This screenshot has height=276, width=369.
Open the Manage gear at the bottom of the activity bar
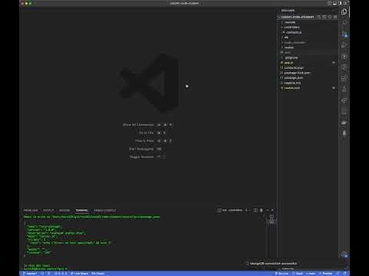[x=344, y=255]
